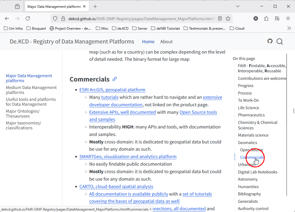Open the list all tabs dropdown

point(238,6)
